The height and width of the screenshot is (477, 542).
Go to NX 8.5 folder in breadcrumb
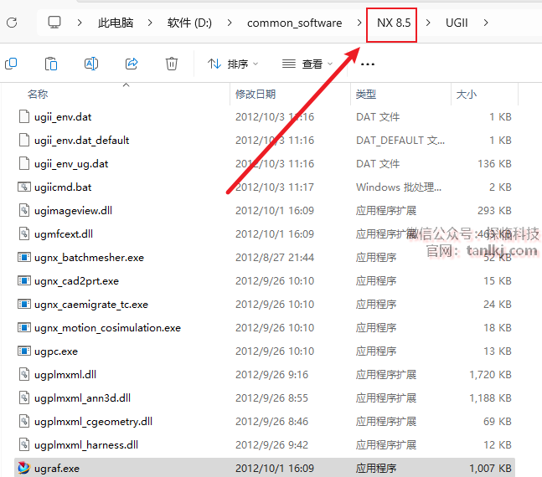(x=394, y=23)
